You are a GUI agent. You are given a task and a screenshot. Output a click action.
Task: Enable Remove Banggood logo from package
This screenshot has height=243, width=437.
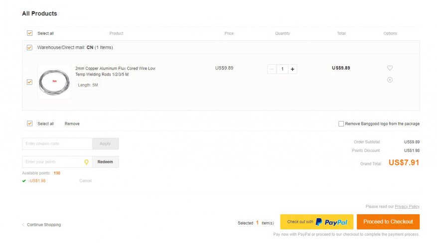[x=341, y=124]
